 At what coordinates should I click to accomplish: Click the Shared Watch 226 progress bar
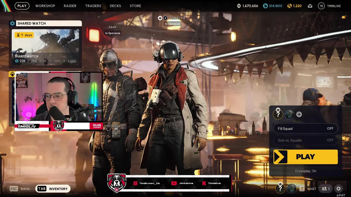(x=45, y=61)
